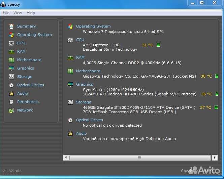Open the Audio section in sidebar
This screenshot has height=179, width=224.
(x=23, y=93)
